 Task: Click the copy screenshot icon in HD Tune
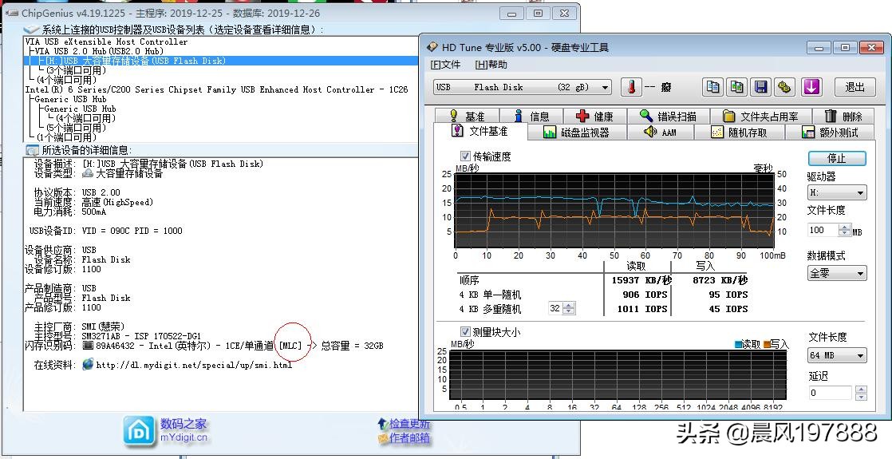737,87
